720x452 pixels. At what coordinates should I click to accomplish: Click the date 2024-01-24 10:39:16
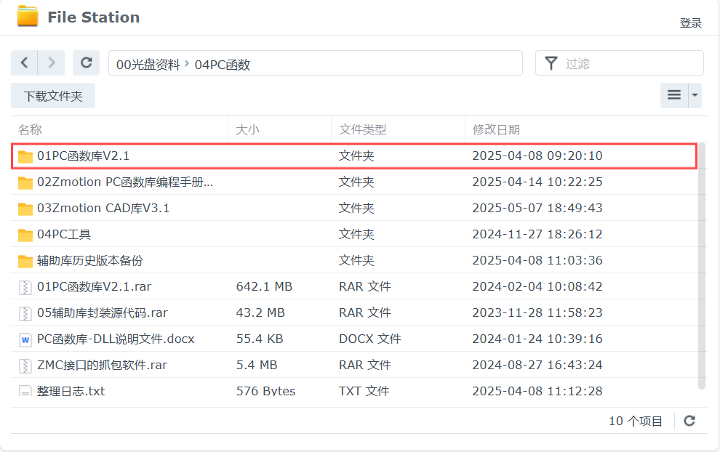[537, 339]
